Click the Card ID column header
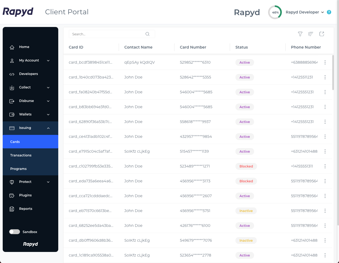Screen dimensions: 339x263 pos(76,47)
